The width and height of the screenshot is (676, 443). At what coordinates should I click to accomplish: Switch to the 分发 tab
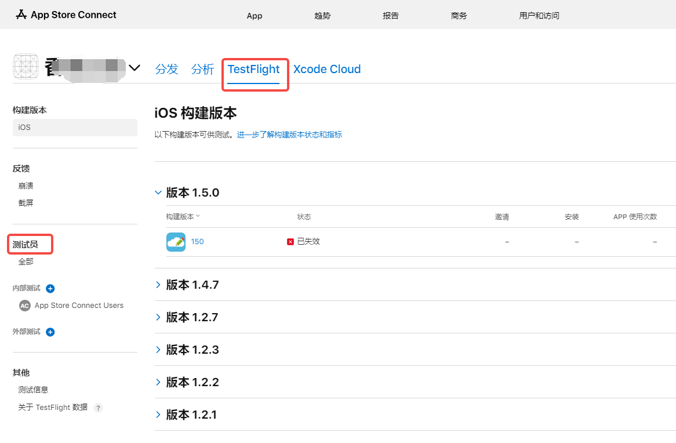click(x=167, y=69)
